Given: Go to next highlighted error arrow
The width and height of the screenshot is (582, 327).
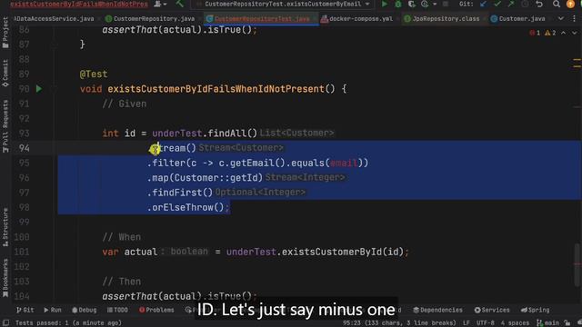Looking at the screenshot, I should (x=574, y=33).
